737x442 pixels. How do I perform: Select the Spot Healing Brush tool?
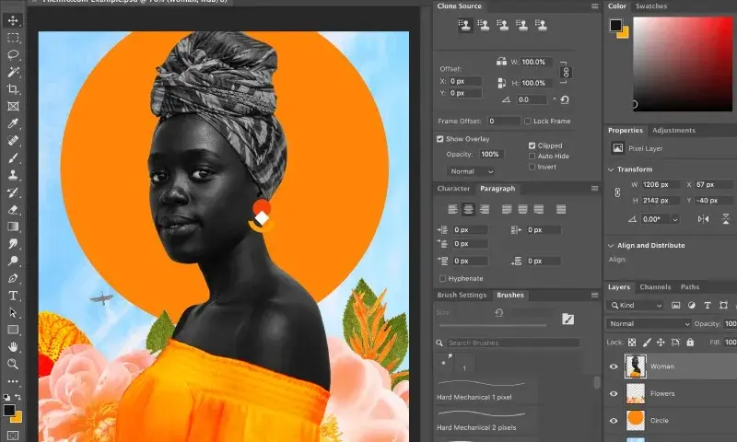[13, 141]
